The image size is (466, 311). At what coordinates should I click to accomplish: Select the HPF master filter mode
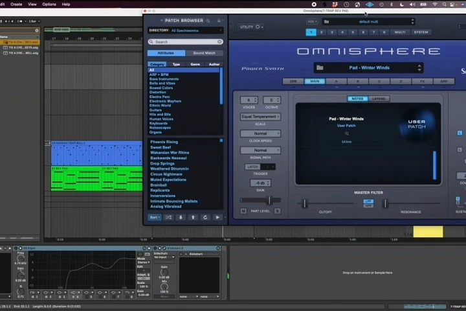pos(368,205)
